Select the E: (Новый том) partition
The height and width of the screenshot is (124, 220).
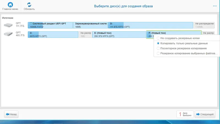[119, 35]
